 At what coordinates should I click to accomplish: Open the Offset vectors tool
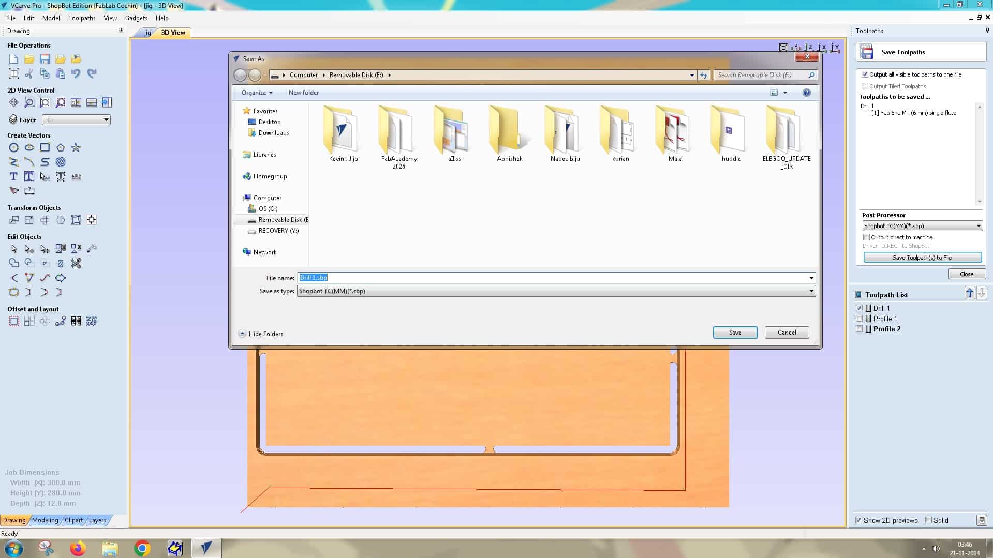click(x=14, y=322)
